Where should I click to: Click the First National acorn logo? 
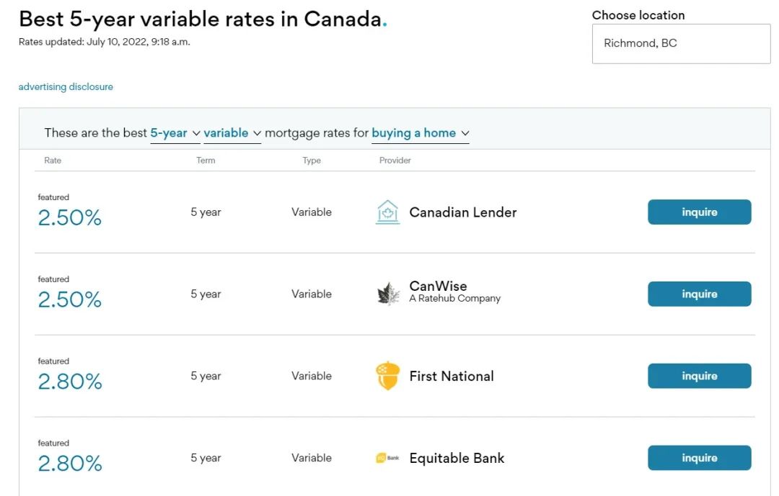coord(388,376)
